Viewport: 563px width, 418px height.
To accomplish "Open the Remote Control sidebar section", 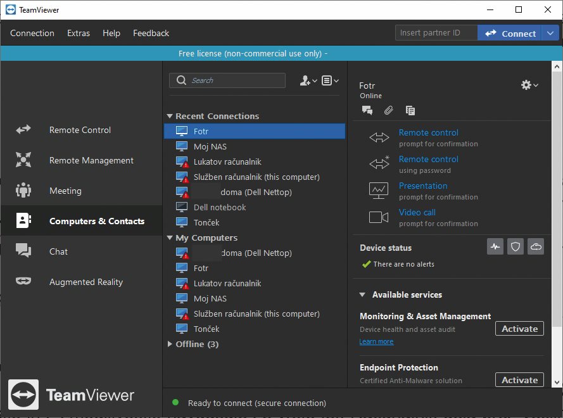I will point(82,130).
